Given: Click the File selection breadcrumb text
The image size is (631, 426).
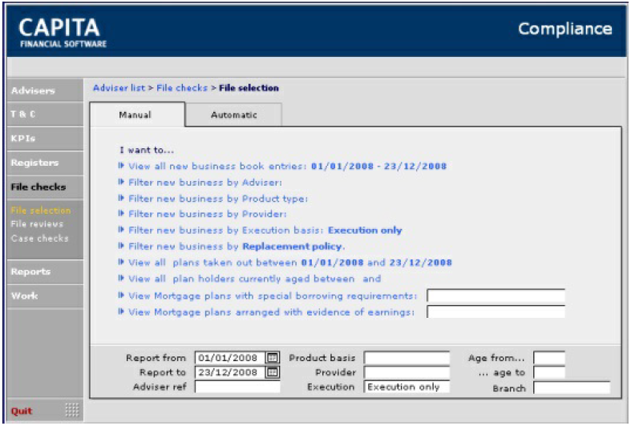Looking at the screenshot, I should [249, 87].
